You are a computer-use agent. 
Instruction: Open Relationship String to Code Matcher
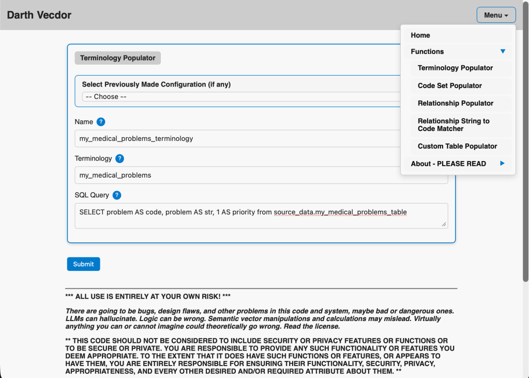(454, 125)
